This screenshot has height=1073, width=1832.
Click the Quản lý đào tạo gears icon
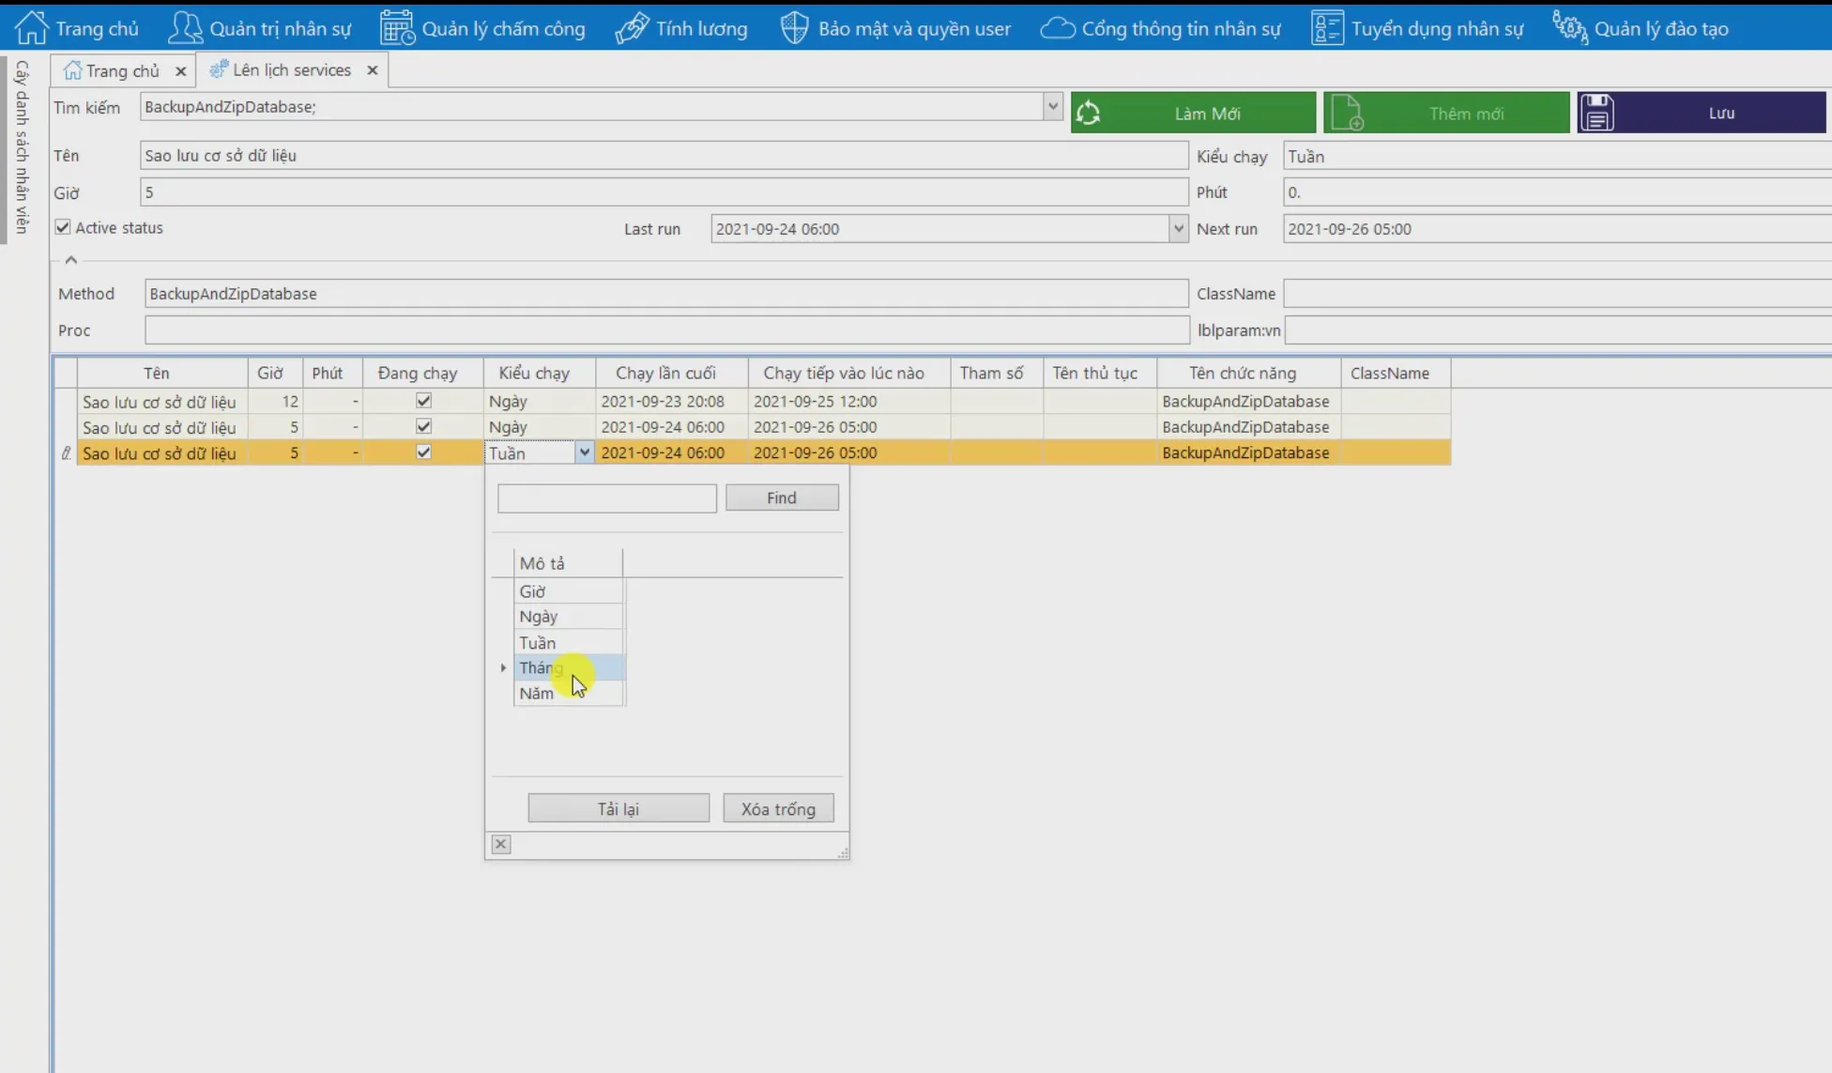(x=1570, y=27)
